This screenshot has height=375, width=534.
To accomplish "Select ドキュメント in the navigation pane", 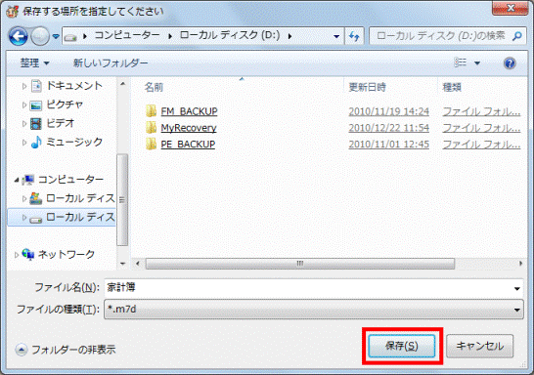I will tap(74, 86).
